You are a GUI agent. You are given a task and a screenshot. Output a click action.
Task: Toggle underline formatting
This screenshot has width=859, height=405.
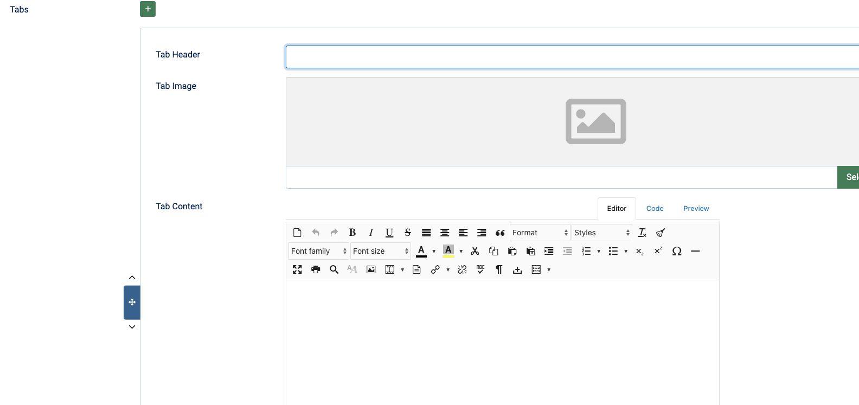coord(389,233)
